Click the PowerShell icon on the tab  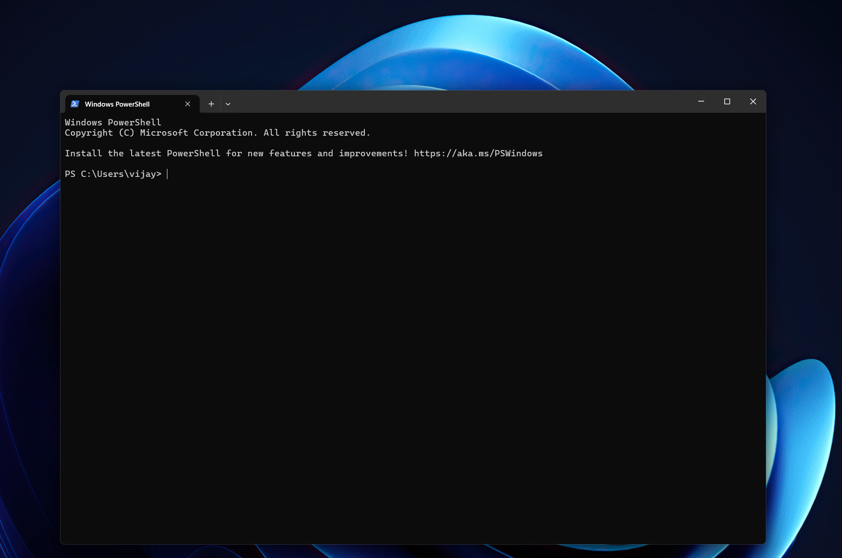(x=75, y=103)
